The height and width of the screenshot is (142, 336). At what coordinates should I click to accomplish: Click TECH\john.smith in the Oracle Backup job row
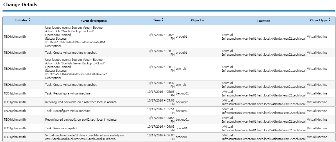coord(15,37)
